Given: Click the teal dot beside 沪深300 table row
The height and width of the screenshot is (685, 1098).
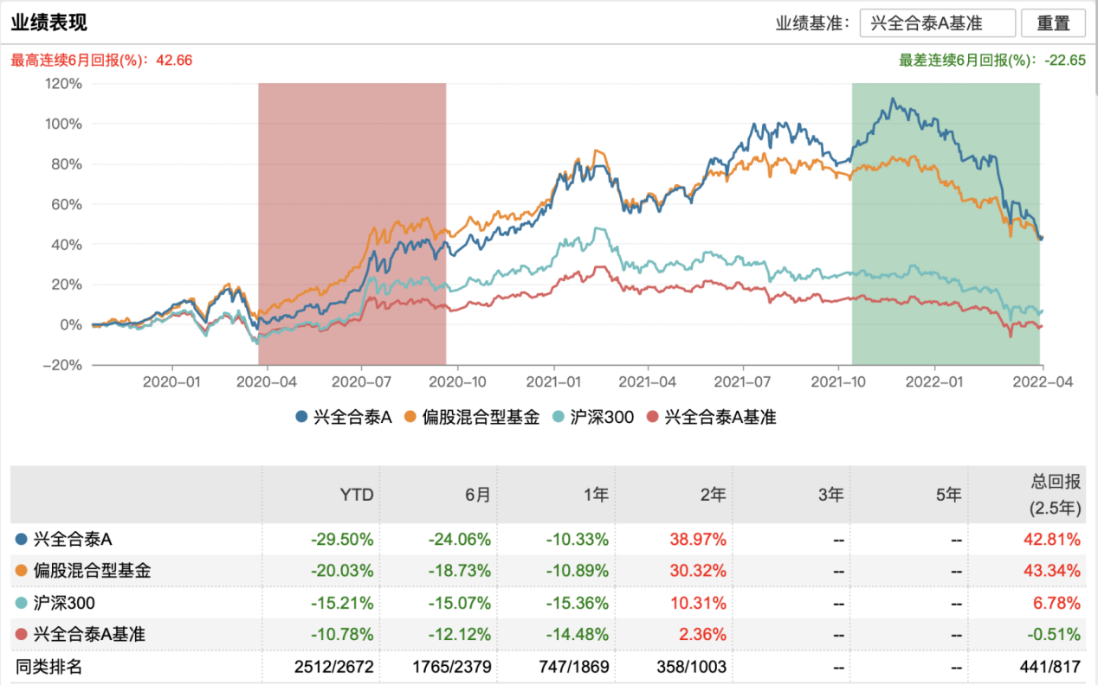Looking at the screenshot, I should pos(22,603).
